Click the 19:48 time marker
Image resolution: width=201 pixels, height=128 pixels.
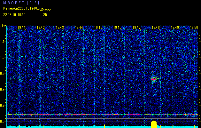156,27
